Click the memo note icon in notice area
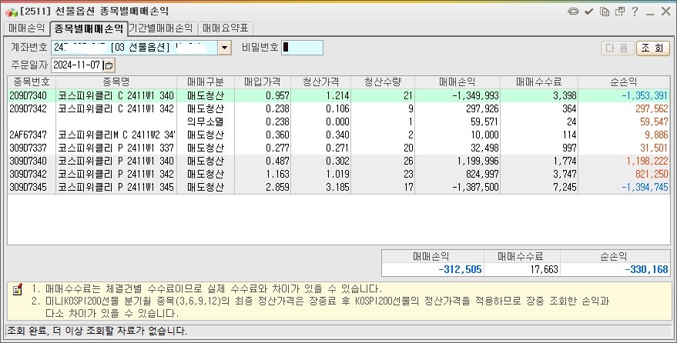Image resolution: width=677 pixels, height=343 pixels. [x=17, y=290]
